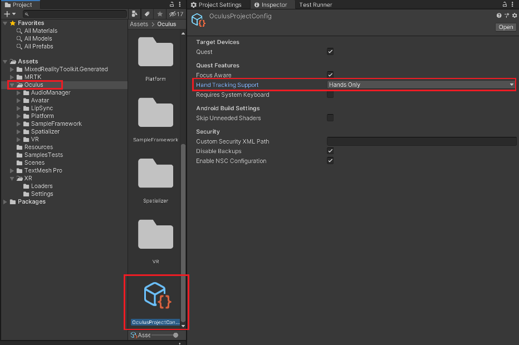The width and height of the screenshot is (519, 345).
Task: Open the Inspector panel three-dot menu
Action: (512, 4)
